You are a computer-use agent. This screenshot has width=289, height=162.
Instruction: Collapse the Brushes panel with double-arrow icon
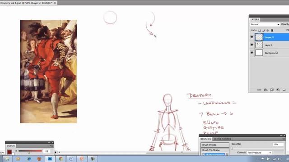click(281, 135)
